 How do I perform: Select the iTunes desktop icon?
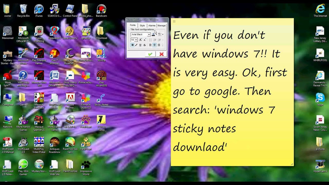coord(39,11)
